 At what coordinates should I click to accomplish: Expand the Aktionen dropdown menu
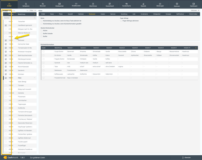click(195, 11)
